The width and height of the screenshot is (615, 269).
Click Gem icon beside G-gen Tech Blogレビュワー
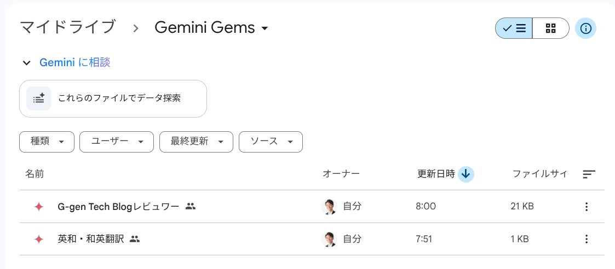tap(39, 207)
